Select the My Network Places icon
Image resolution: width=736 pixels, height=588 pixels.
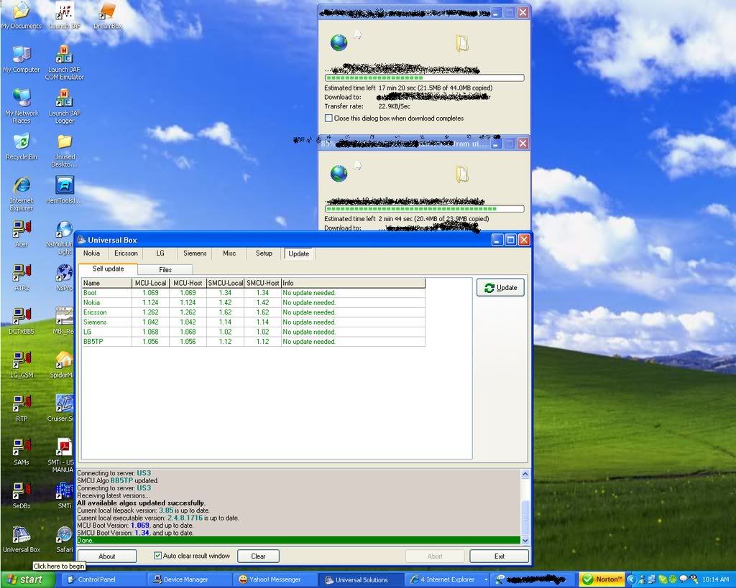pos(22,106)
